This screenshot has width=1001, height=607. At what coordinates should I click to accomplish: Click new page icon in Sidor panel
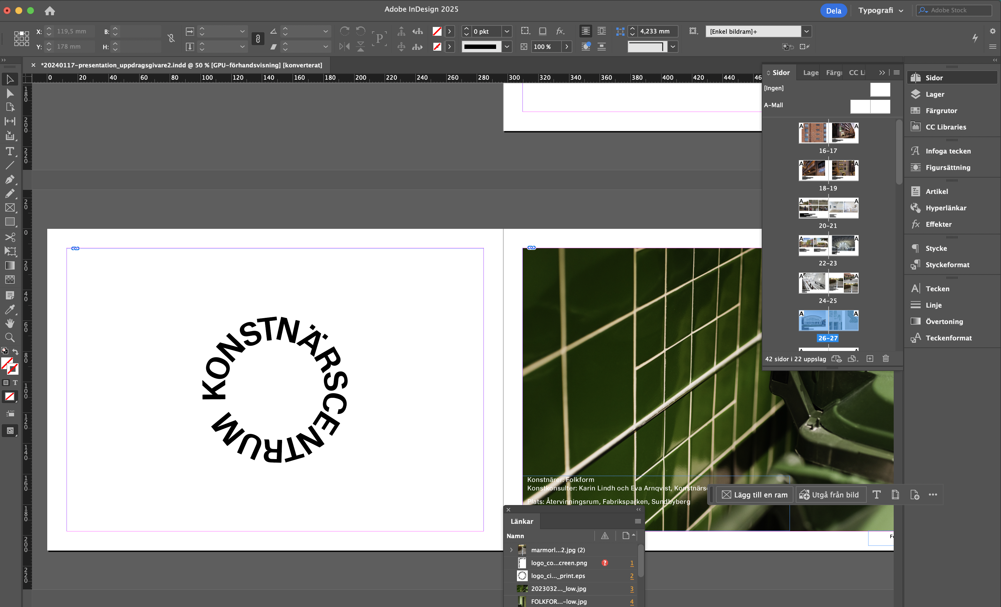870,359
